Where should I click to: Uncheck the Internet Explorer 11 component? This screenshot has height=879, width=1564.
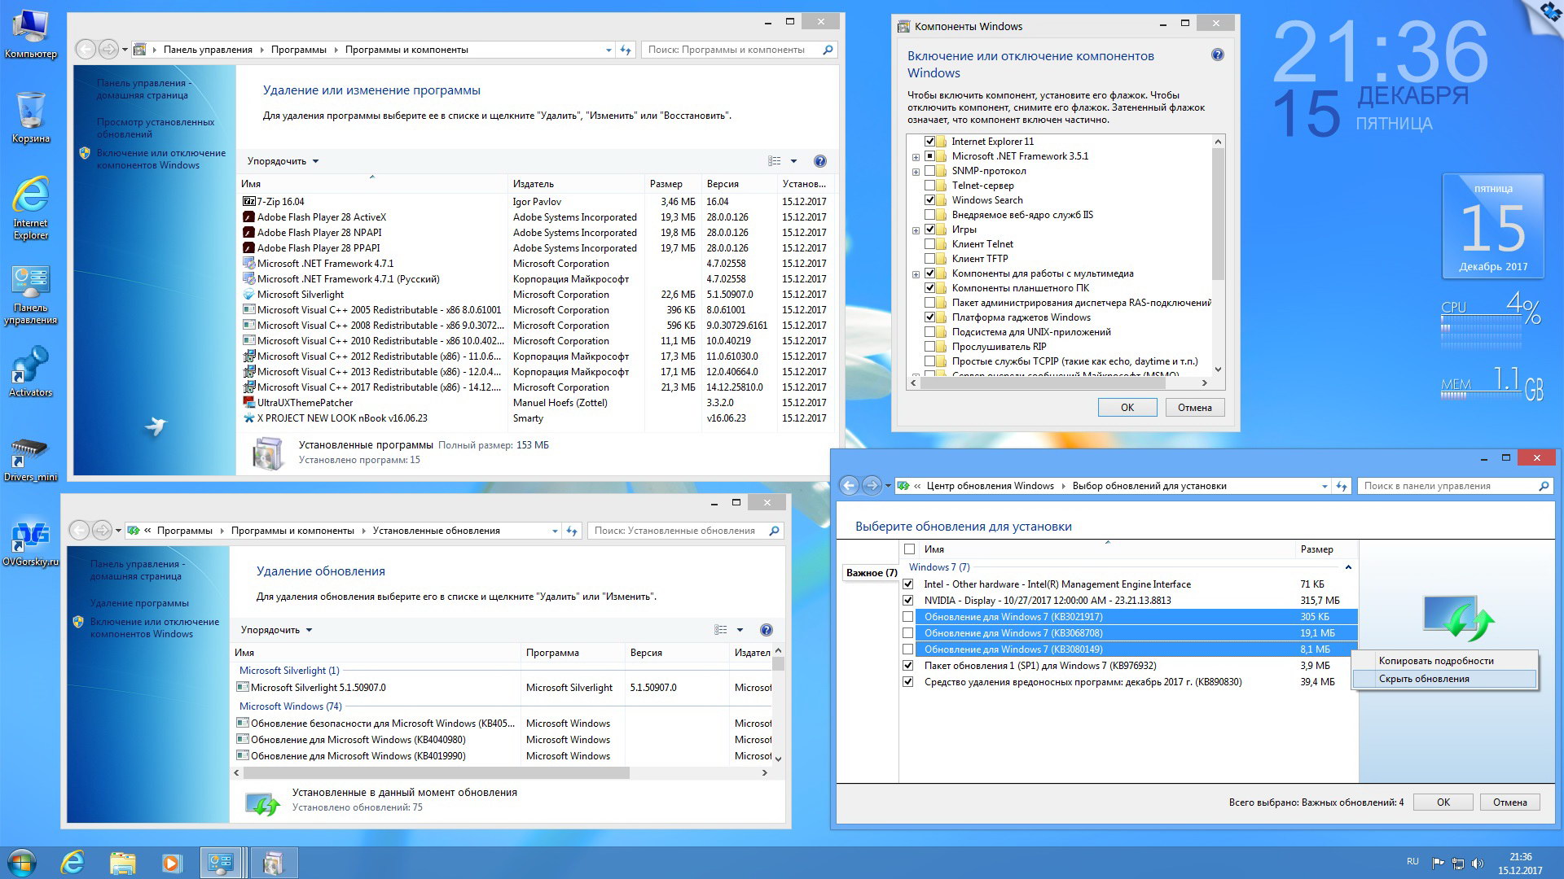tap(929, 142)
